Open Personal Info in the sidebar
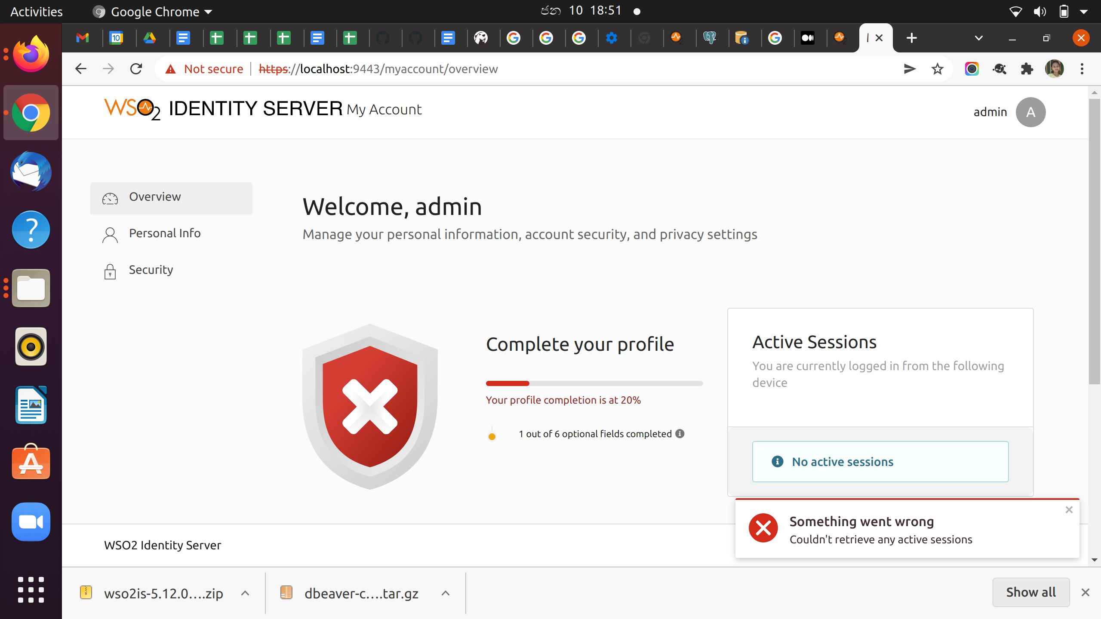 coord(165,233)
